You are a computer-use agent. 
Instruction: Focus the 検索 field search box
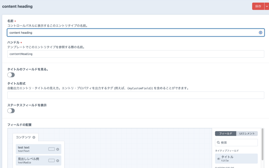238,143
